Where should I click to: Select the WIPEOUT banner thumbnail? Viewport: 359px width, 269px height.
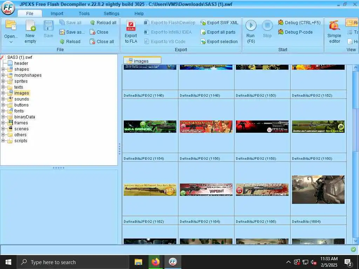(206, 189)
